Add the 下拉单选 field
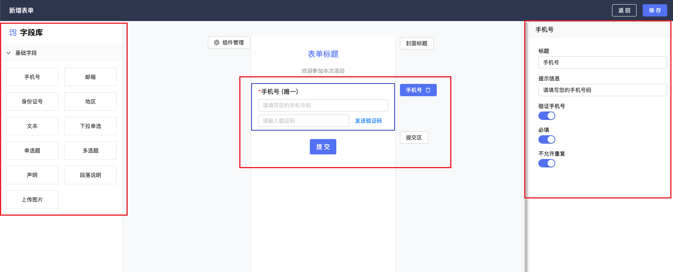Screen dimensions: 673x272 point(91,126)
